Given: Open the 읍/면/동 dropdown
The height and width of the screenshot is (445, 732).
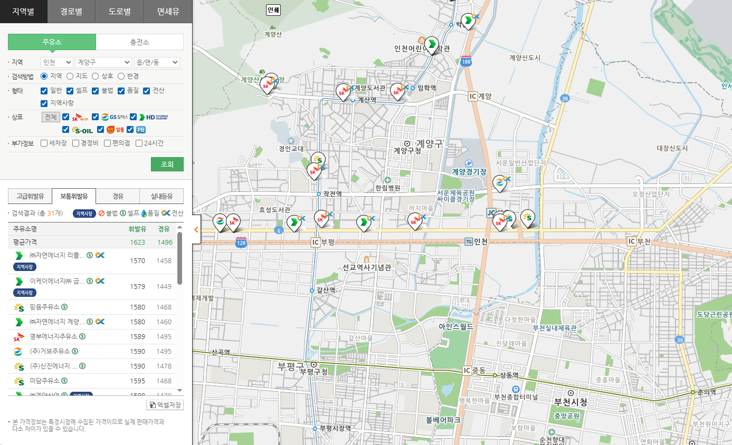Looking at the screenshot, I should (157, 62).
